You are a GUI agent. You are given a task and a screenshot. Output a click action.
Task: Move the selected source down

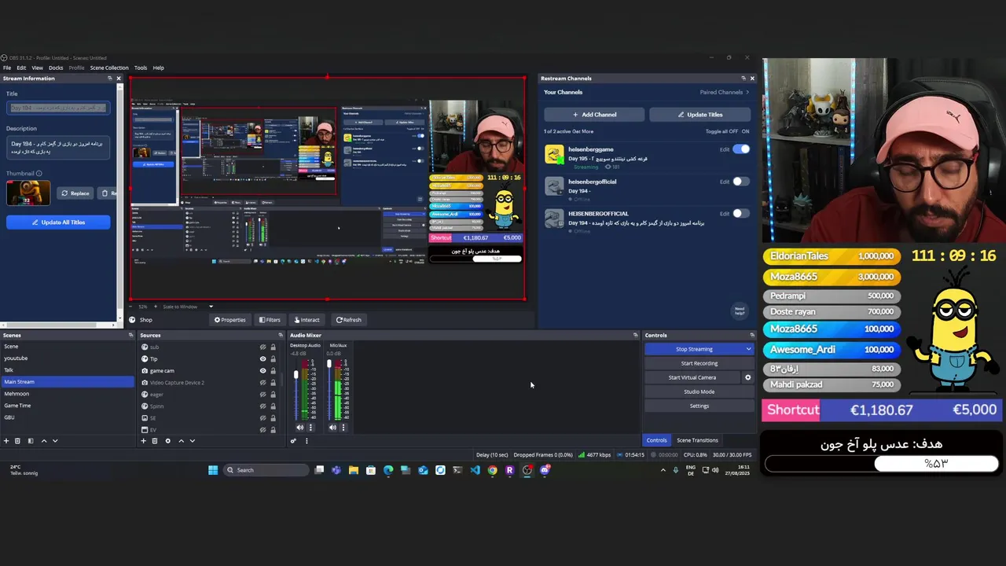pyautogui.click(x=192, y=441)
